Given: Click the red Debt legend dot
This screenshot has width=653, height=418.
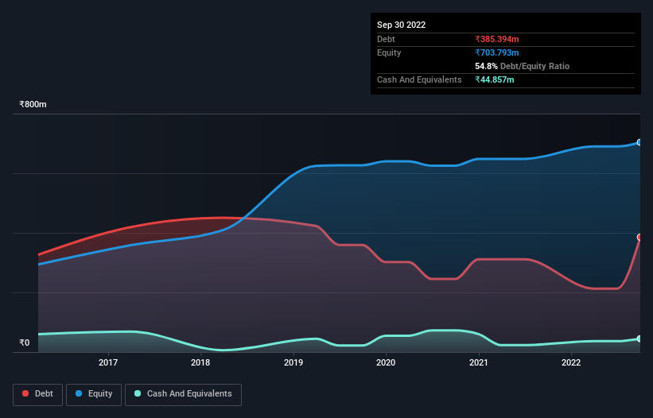Looking at the screenshot, I should tap(25, 393).
